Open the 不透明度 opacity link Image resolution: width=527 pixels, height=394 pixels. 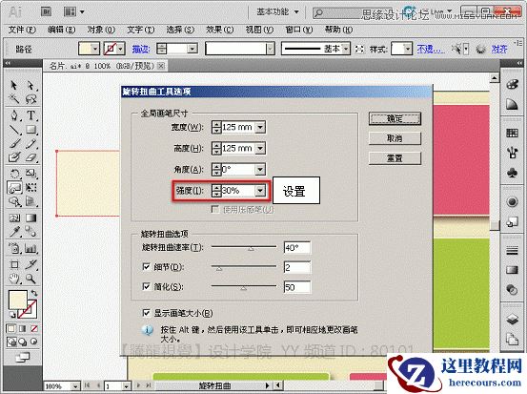(431, 49)
